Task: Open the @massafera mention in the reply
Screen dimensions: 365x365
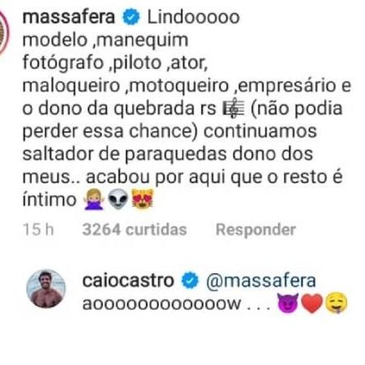Action: click(x=261, y=281)
